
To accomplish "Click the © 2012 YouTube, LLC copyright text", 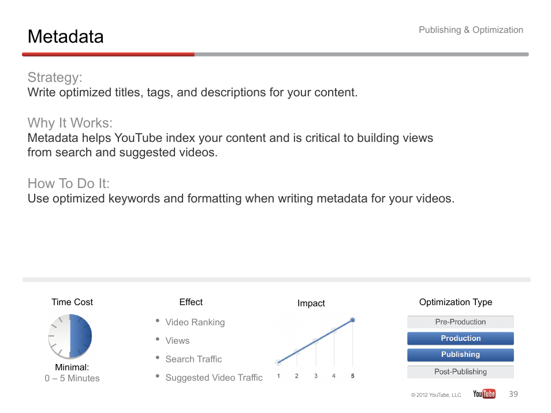I will tap(436, 395).
